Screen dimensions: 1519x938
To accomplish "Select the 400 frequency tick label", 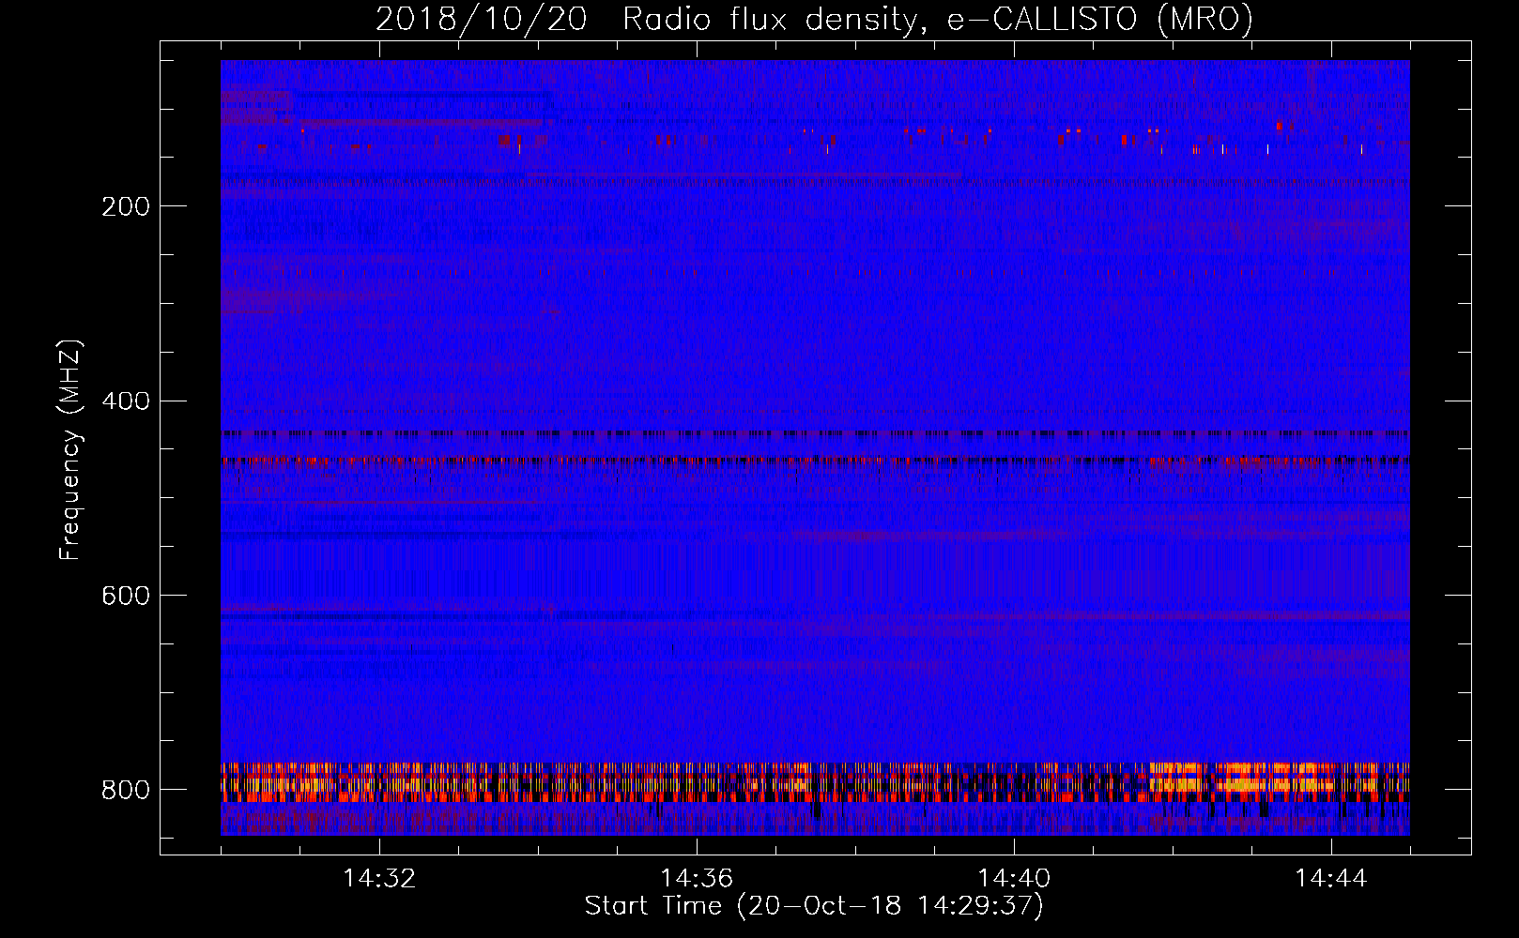I will click(126, 401).
